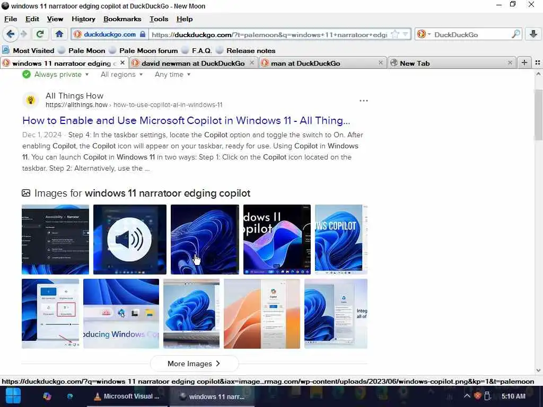Open the 'ducing Windows' taskbar thumbnail

coord(121,314)
